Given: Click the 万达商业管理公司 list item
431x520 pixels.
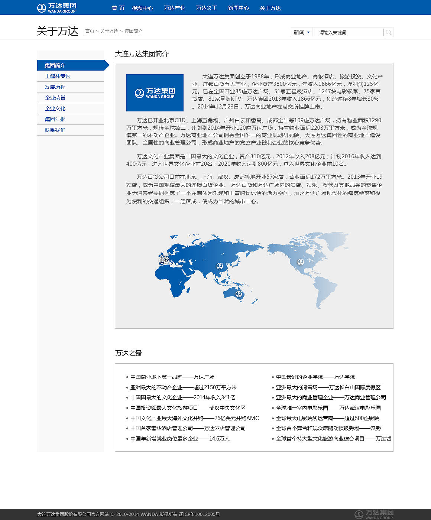Looking at the screenshot, I should [331, 397].
